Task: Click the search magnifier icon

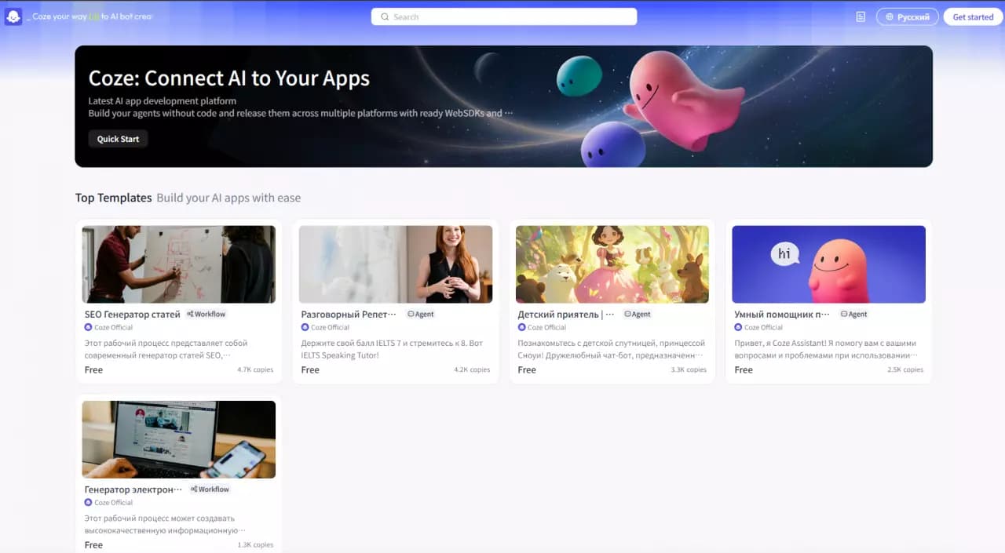Action: tap(385, 16)
